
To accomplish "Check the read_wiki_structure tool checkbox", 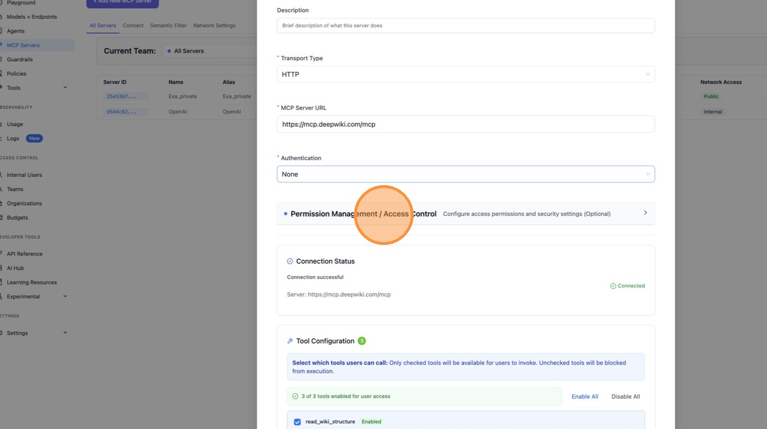I will [x=297, y=422].
